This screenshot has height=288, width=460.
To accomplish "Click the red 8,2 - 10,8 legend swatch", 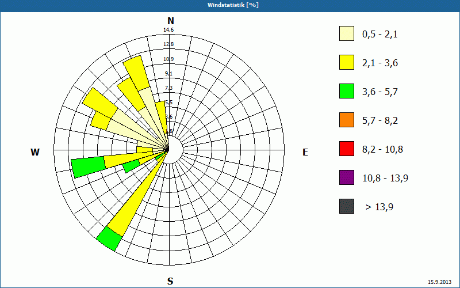I will (347, 149).
